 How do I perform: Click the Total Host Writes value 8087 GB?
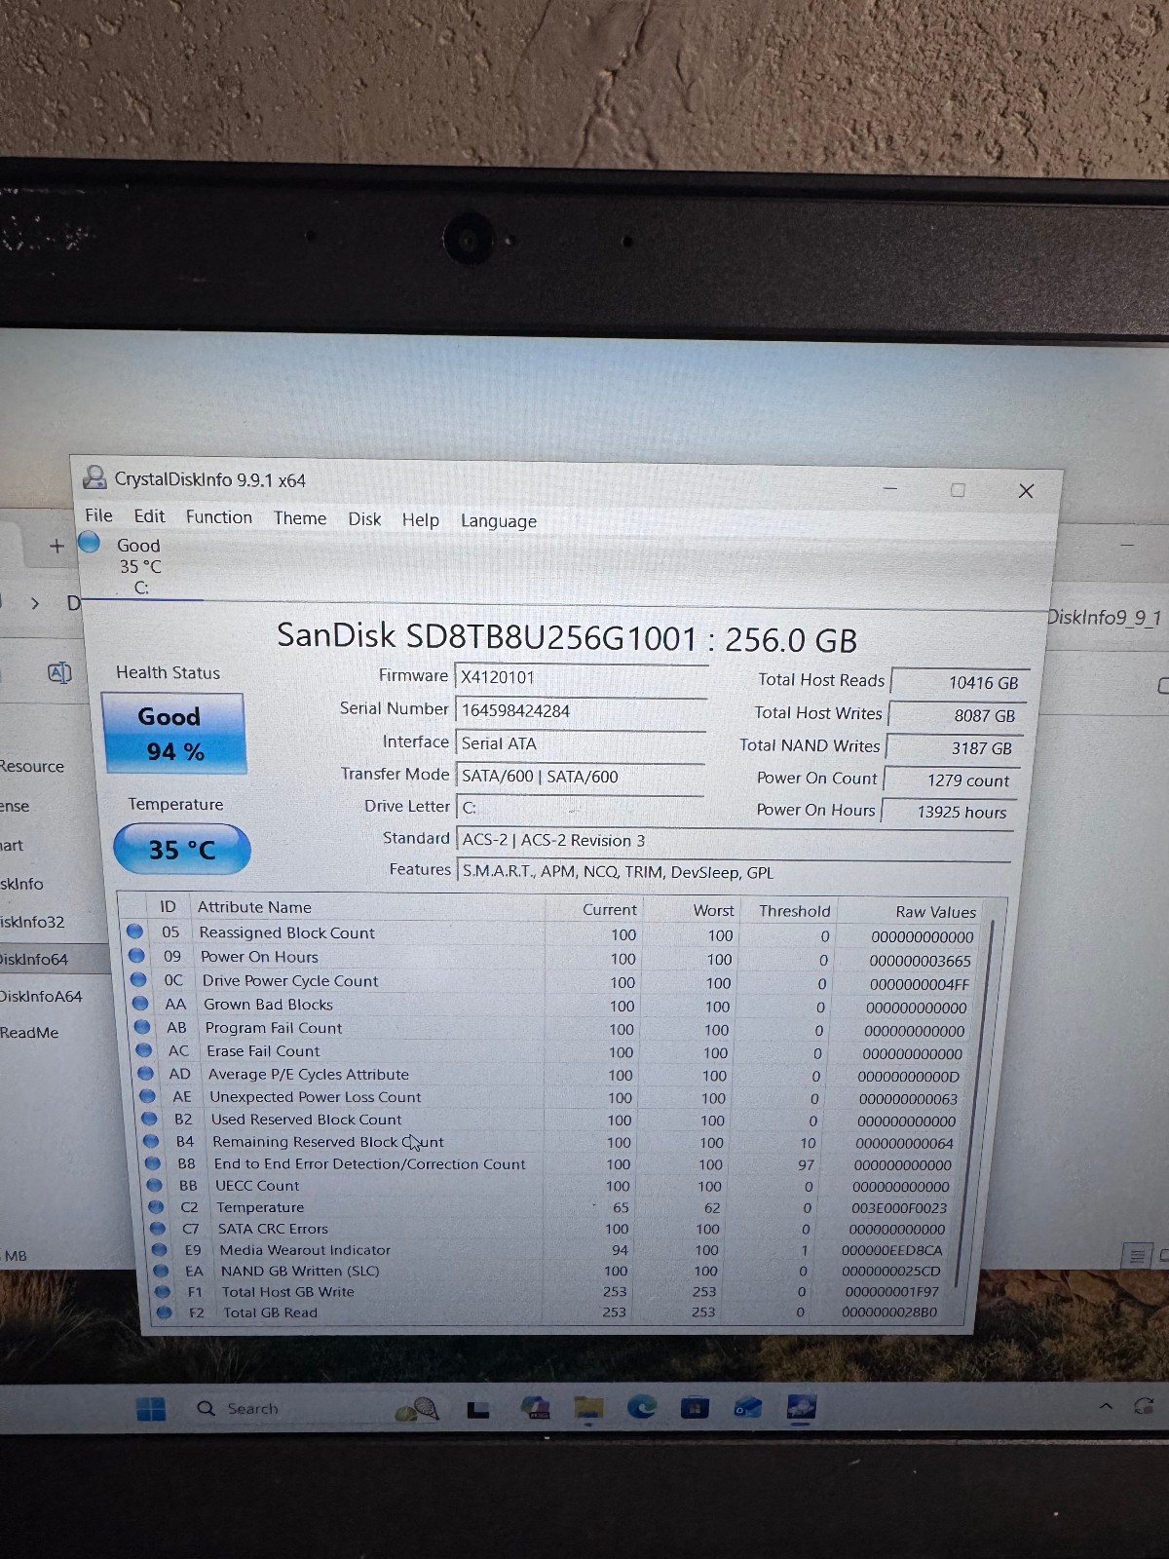pyautogui.click(x=958, y=715)
